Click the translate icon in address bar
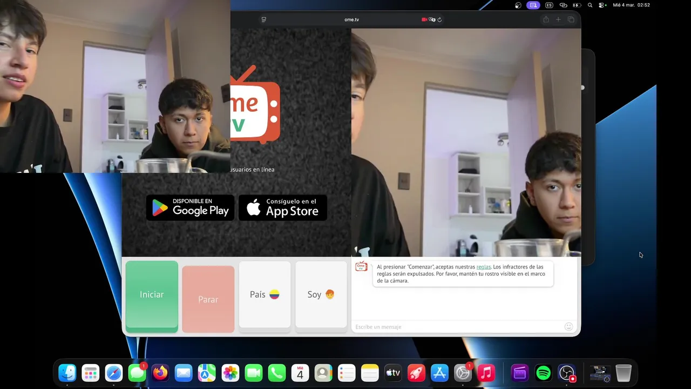The width and height of the screenshot is (691, 389). coord(432,19)
